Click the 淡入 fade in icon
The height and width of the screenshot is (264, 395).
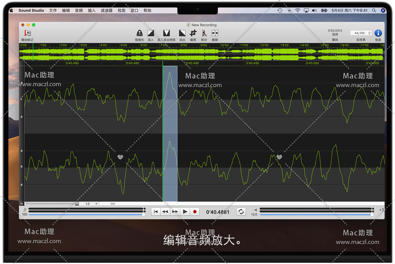click(151, 33)
